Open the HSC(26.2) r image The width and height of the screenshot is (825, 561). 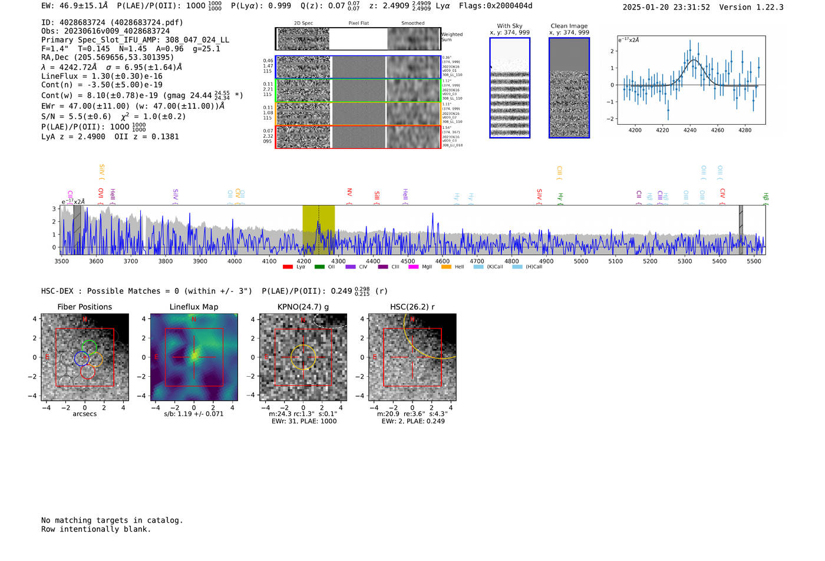412,357
